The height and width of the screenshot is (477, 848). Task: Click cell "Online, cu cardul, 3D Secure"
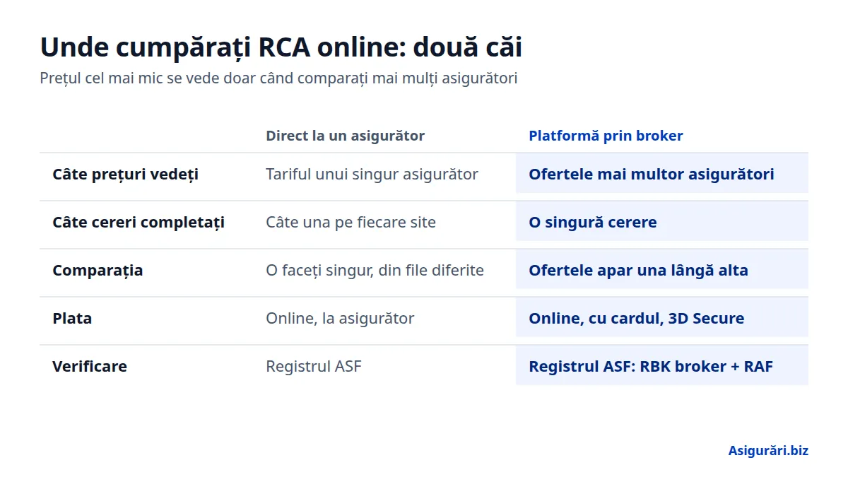click(x=662, y=318)
